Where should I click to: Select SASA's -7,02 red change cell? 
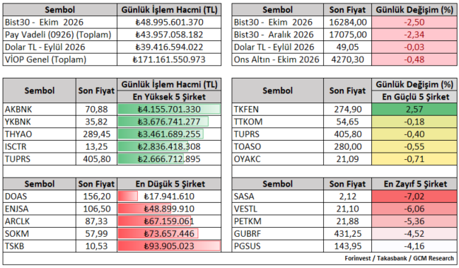pos(414,197)
